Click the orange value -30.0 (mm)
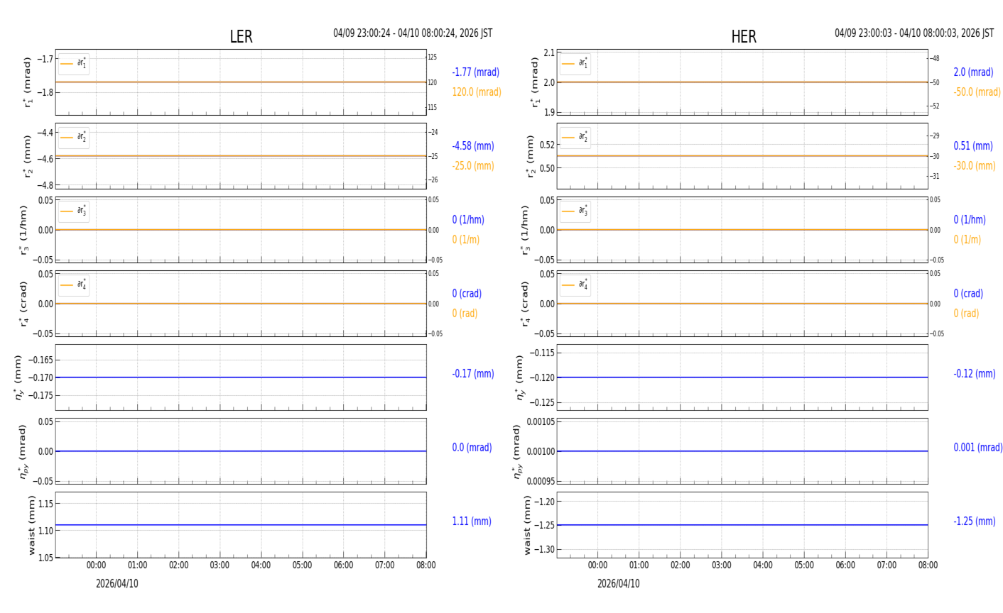The image size is (1003, 613). point(975,166)
